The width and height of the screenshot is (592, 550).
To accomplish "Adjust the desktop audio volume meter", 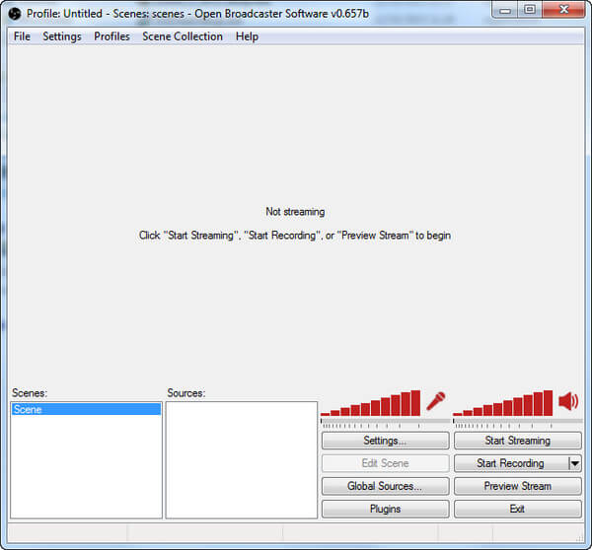I will pos(503,404).
